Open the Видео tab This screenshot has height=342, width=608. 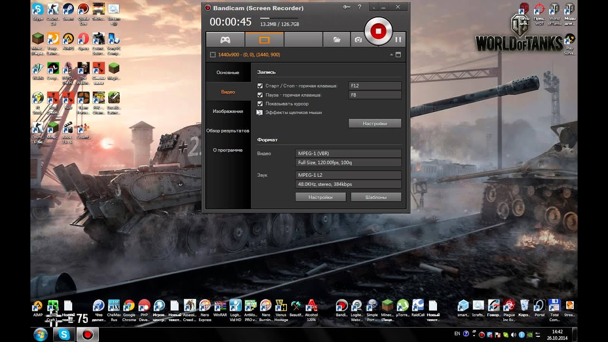click(x=228, y=92)
